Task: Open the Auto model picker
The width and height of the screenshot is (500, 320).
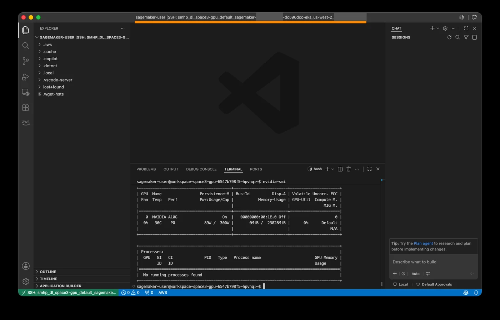Action: (x=415, y=274)
